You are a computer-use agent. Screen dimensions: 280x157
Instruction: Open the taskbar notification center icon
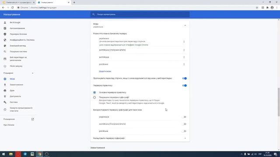point(275,154)
